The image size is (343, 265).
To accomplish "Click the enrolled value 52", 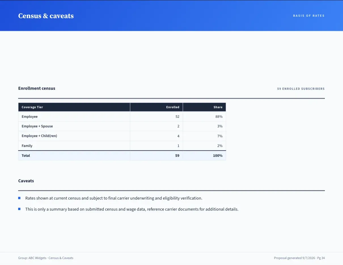I will click(177, 116).
